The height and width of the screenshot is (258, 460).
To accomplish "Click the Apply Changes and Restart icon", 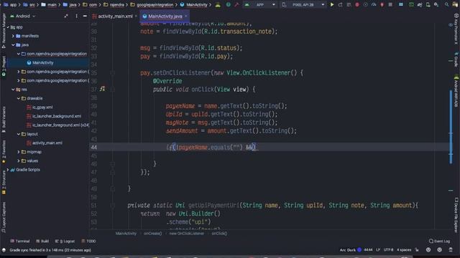I will pyautogui.click(x=340, y=5).
